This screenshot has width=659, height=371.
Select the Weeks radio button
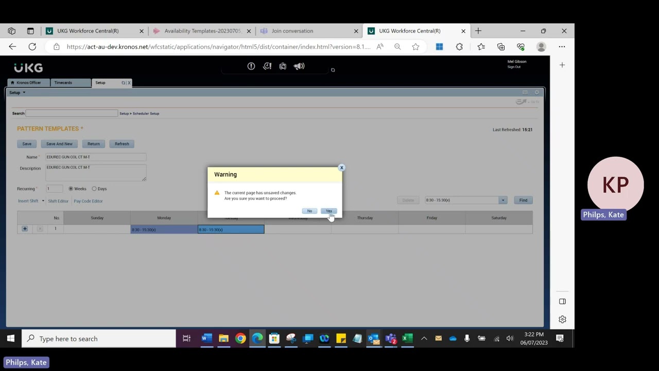(71, 189)
